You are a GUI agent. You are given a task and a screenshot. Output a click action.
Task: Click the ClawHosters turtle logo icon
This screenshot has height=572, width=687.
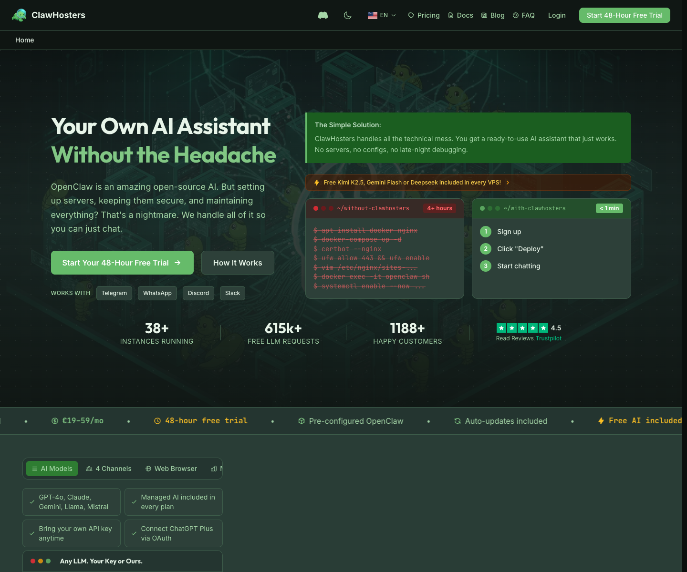point(19,15)
